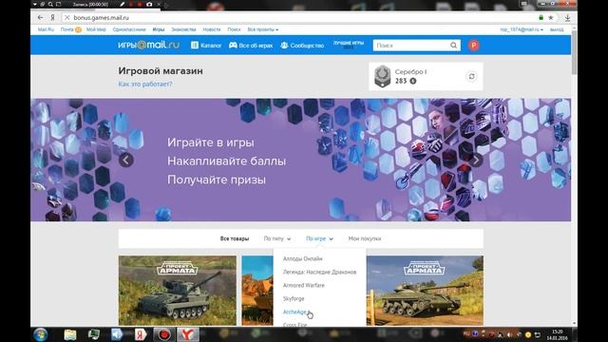Click the Игры@mail.ru logo
Image resolution: width=608 pixels, height=342 pixels.
point(148,45)
